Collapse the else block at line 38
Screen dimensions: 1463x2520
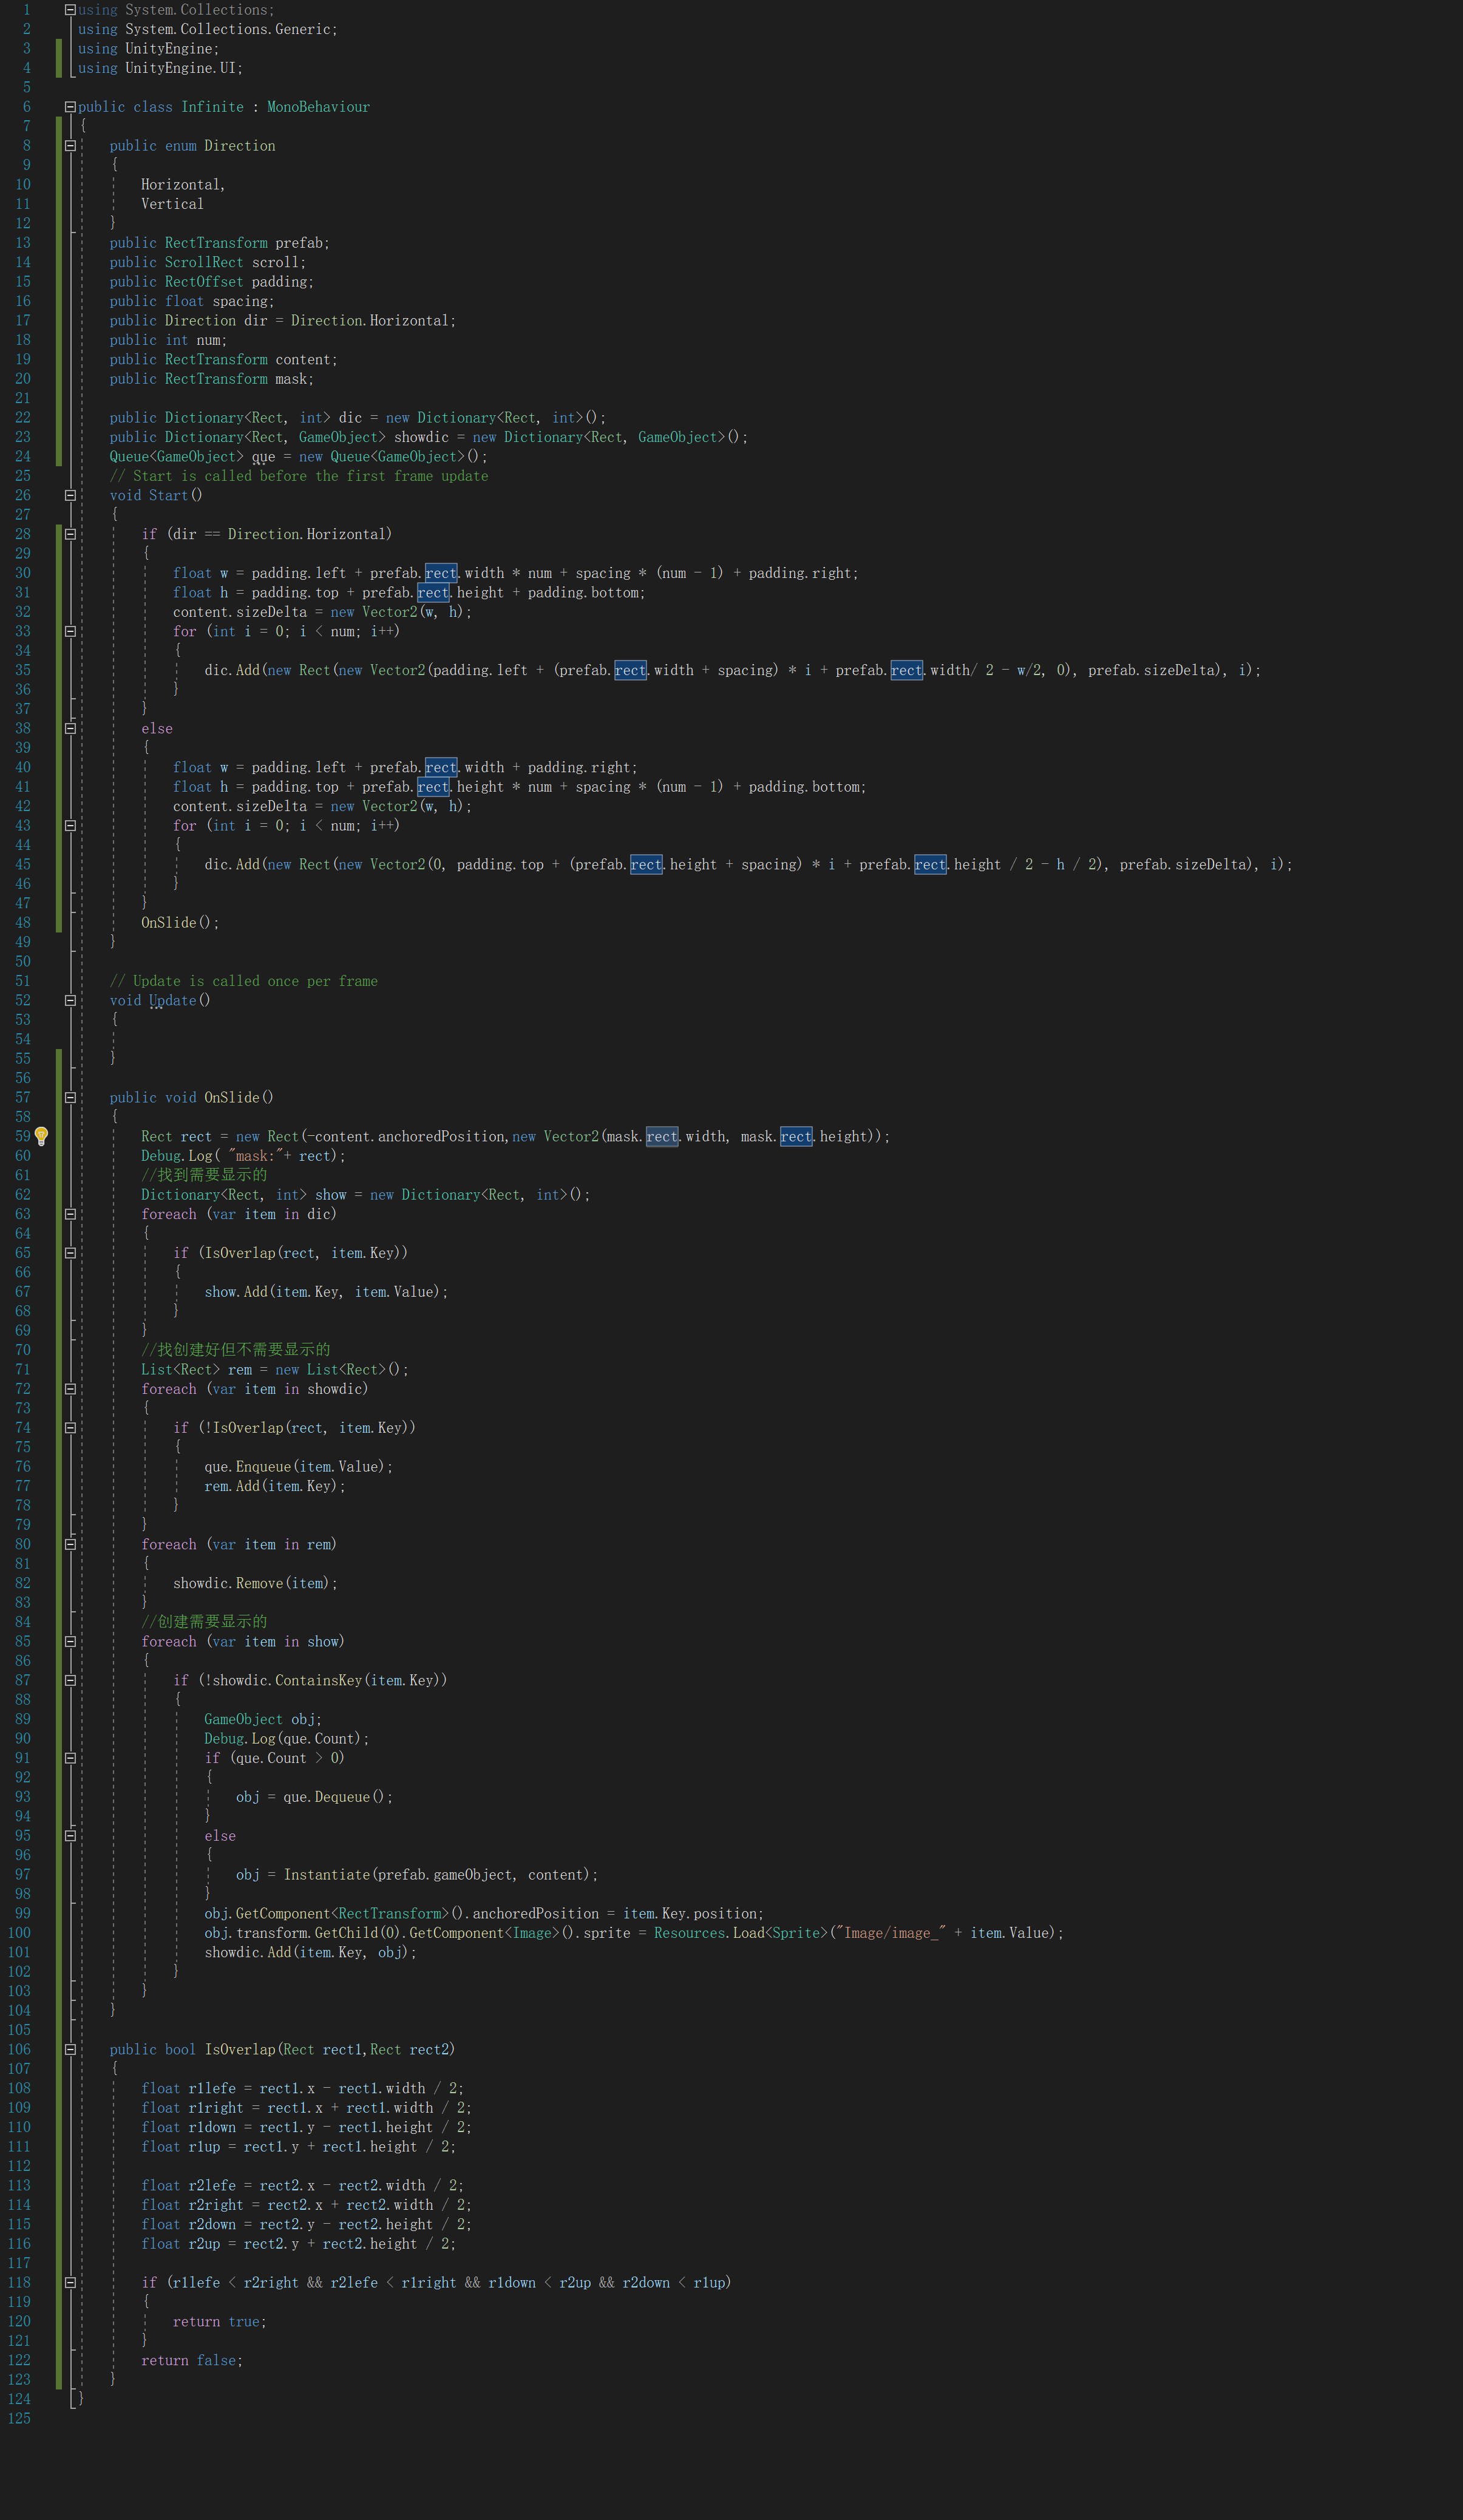pyautogui.click(x=70, y=728)
